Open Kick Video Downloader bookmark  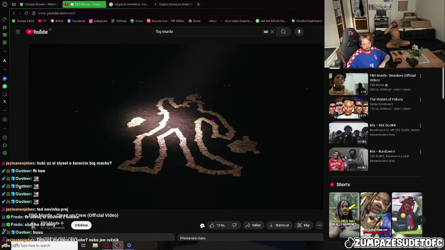pos(236,21)
